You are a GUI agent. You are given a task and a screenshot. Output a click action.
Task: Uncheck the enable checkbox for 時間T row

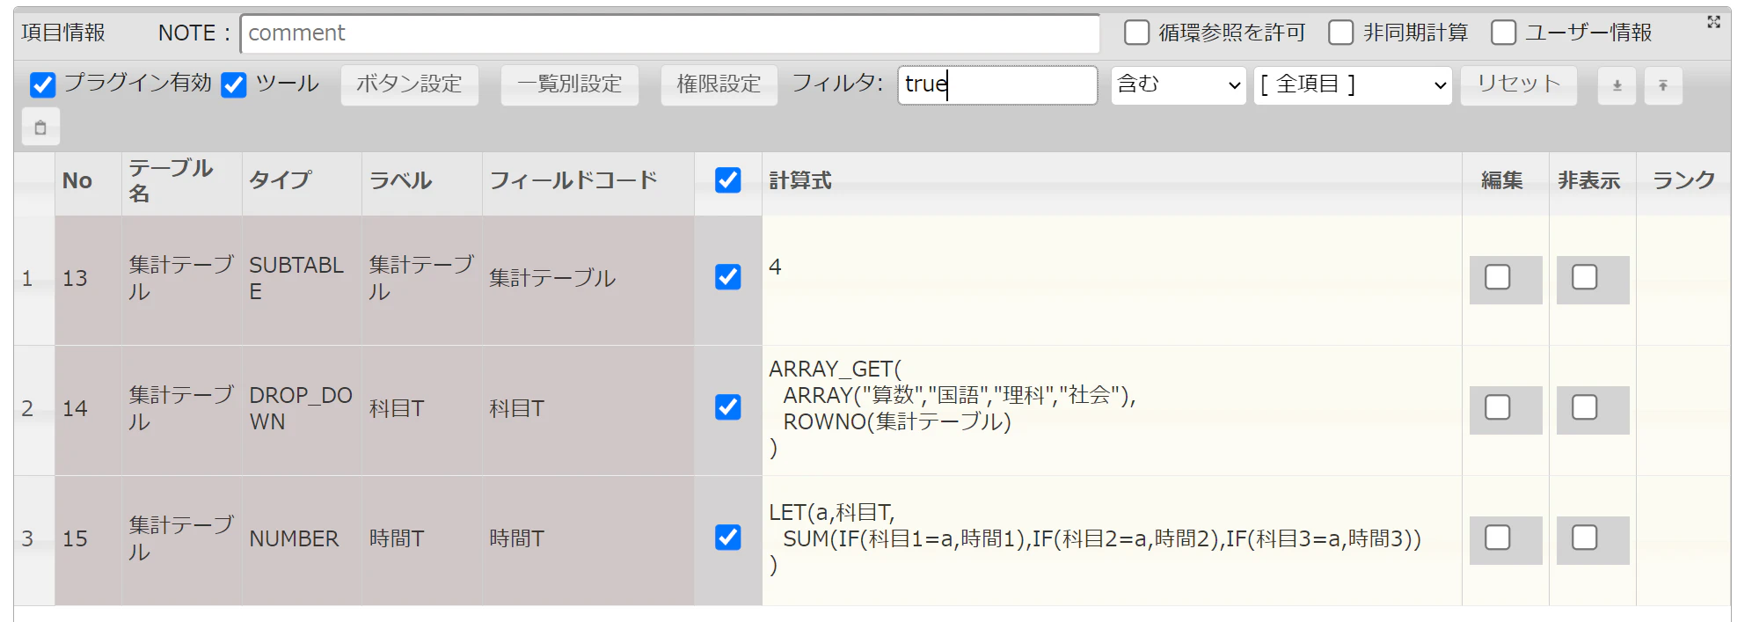click(728, 538)
